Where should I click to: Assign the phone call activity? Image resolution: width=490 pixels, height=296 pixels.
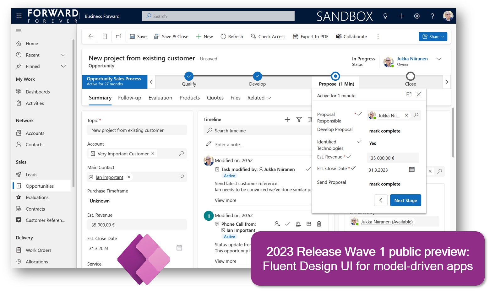click(x=277, y=224)
